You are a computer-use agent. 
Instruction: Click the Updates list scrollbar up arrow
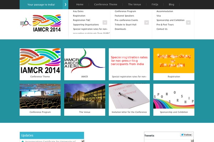pos(82,141)
